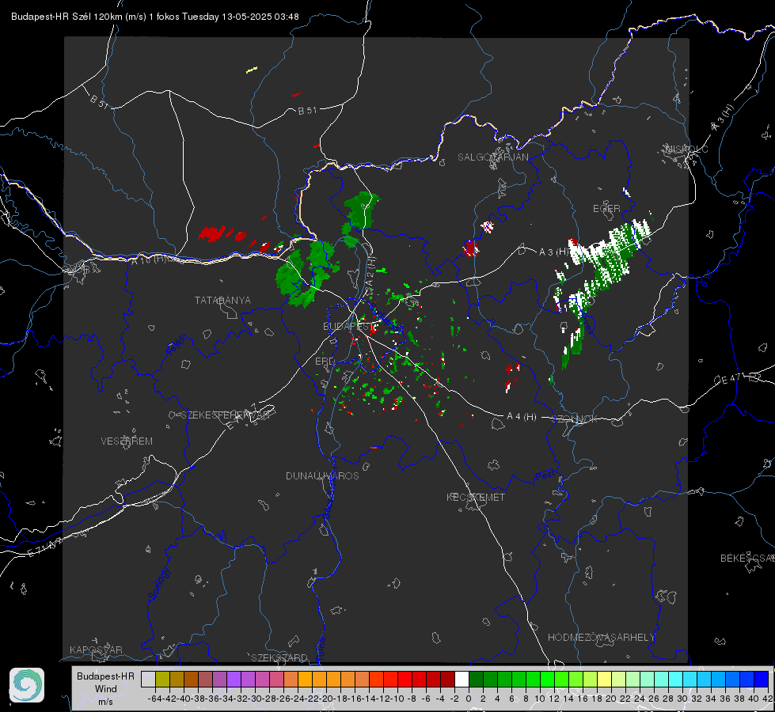Click the BUDAPEST city label

coord(349,327)
